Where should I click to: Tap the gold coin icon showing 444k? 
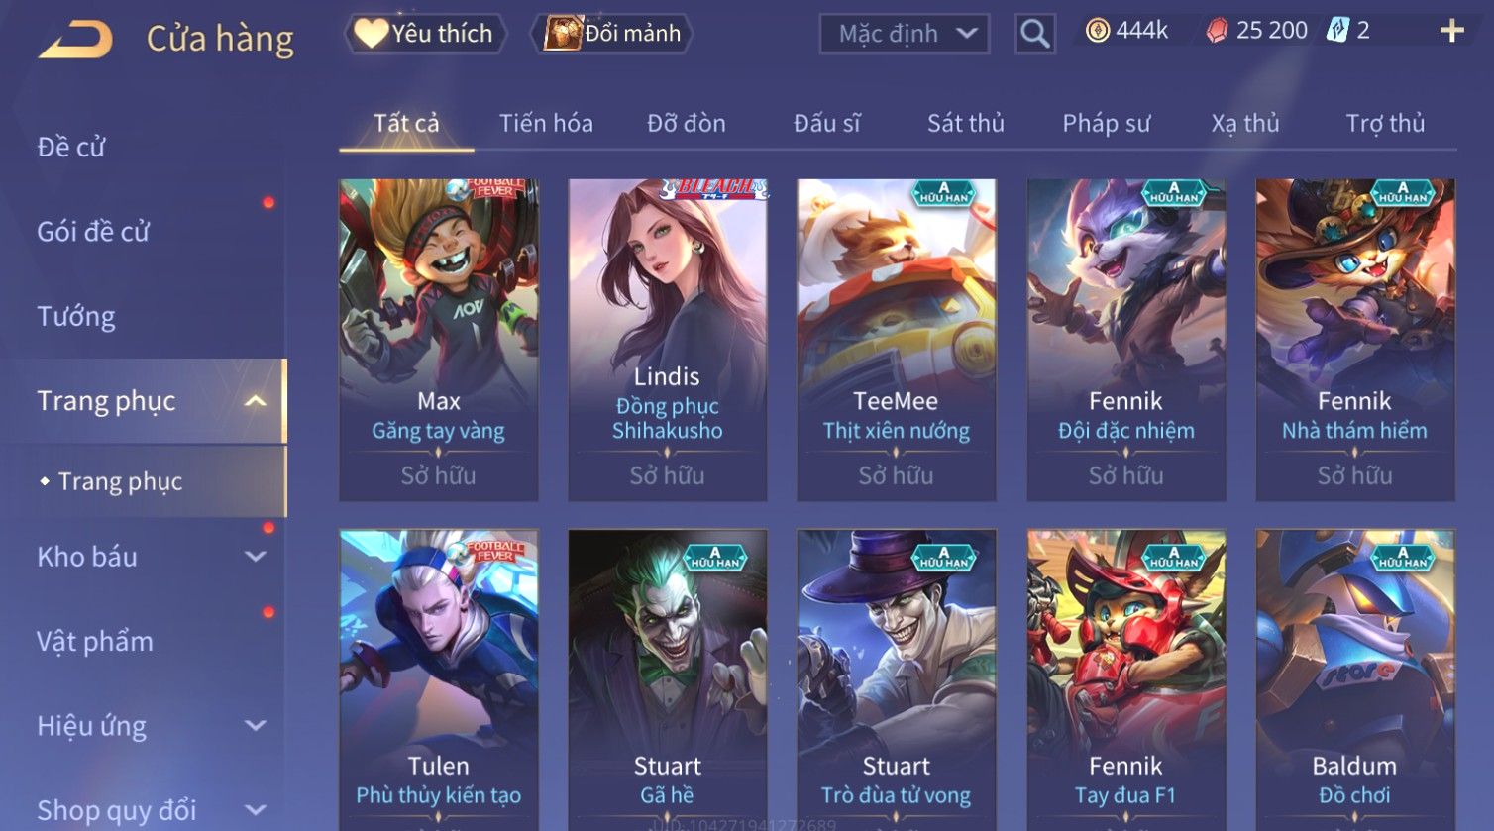[1098, 32]
